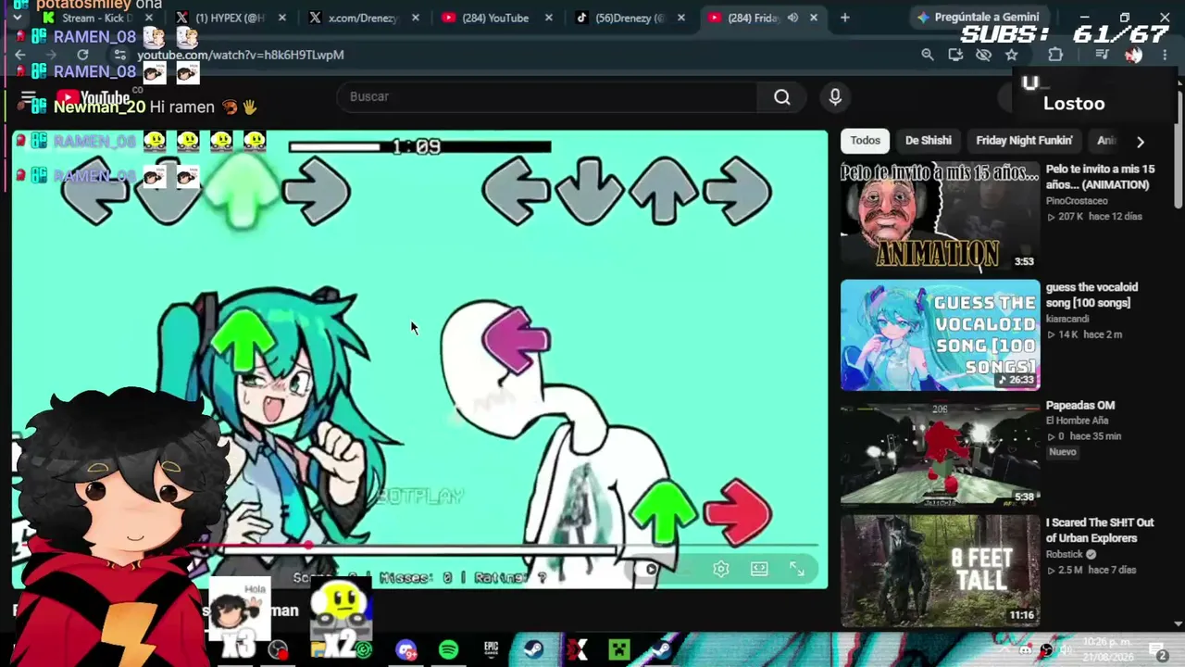This screenshot has width=1185, height=667.
Task: Select the De Shishi filter chip
Action: click(929, 141)
